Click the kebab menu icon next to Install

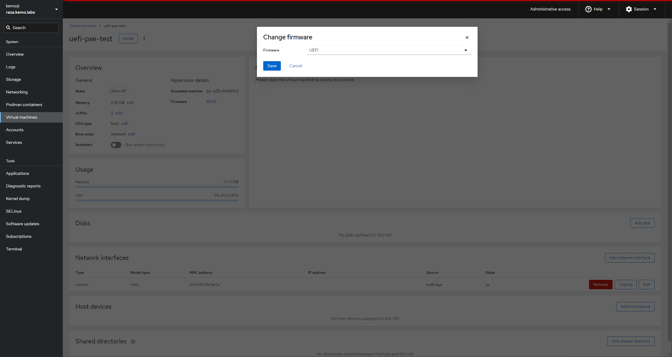point(144,39)
